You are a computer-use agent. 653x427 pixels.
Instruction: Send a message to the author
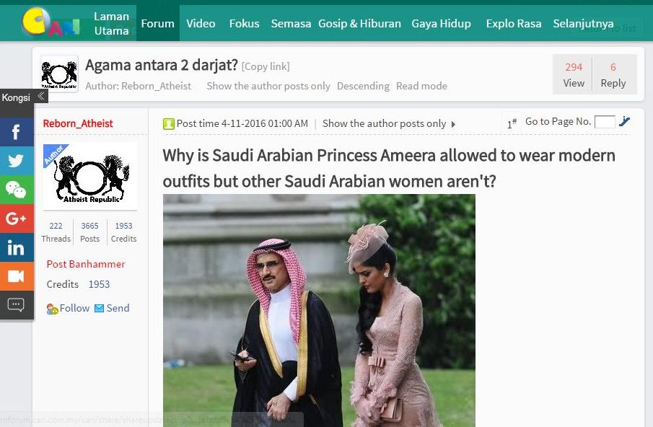(x=112, y=308)
